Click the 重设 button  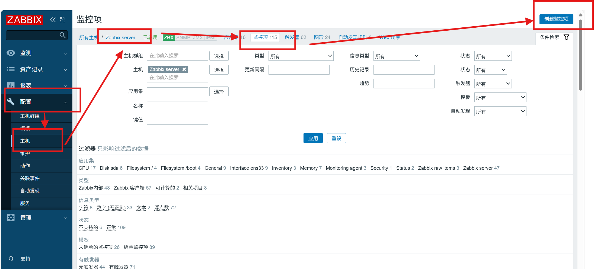pos(336,138)
